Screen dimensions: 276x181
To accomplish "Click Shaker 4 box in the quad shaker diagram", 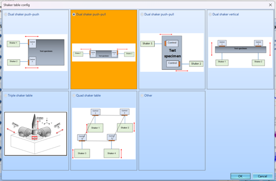I will click(111, 153).
